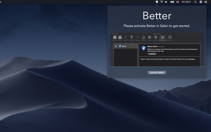Click the Launch Safari button
Image resolution: width=211 pixels, height=132 pixels.
(x=157, y=72)
